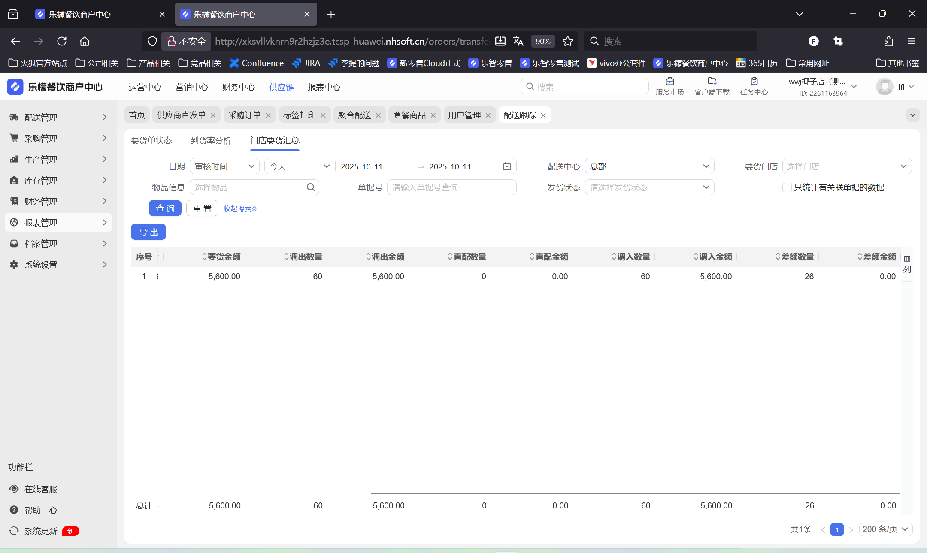Screen dimensions: 927x553
Task: Click the 单据号 document number input
Action: tap(451, 187)
